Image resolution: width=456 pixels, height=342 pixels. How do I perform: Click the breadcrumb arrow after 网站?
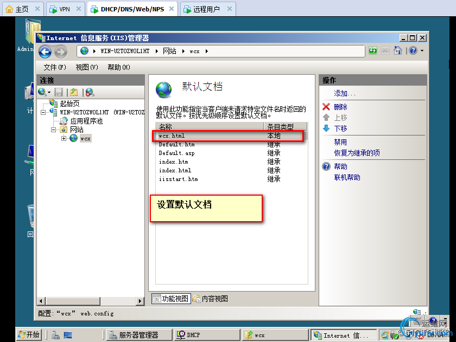pyautogui.click(x=183, y=51)
